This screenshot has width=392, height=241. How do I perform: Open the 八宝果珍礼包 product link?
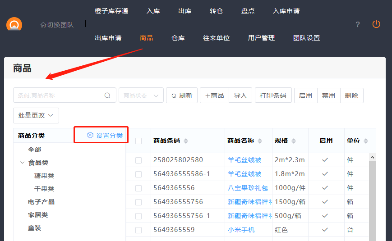[248, 188]
